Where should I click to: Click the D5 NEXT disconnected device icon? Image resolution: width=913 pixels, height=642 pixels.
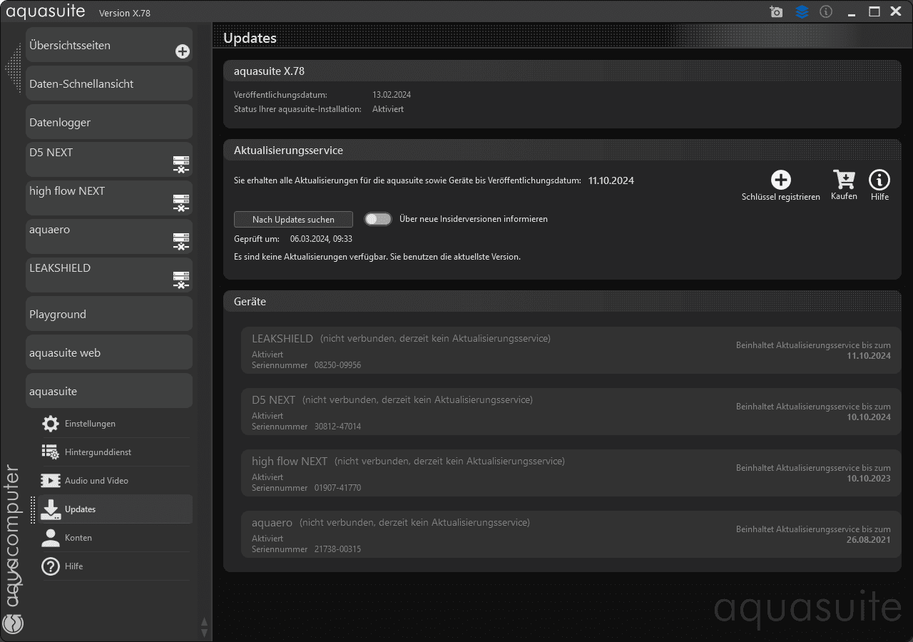181,165
